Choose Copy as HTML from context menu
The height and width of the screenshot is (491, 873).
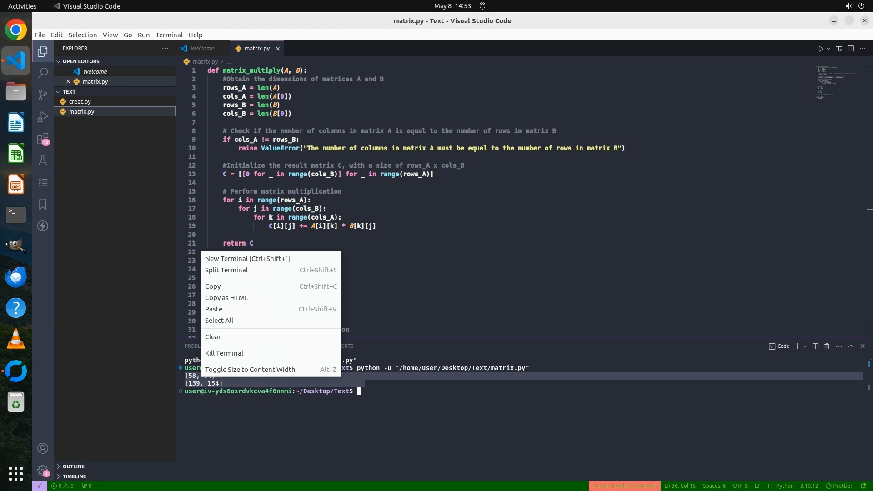[226, 298]
